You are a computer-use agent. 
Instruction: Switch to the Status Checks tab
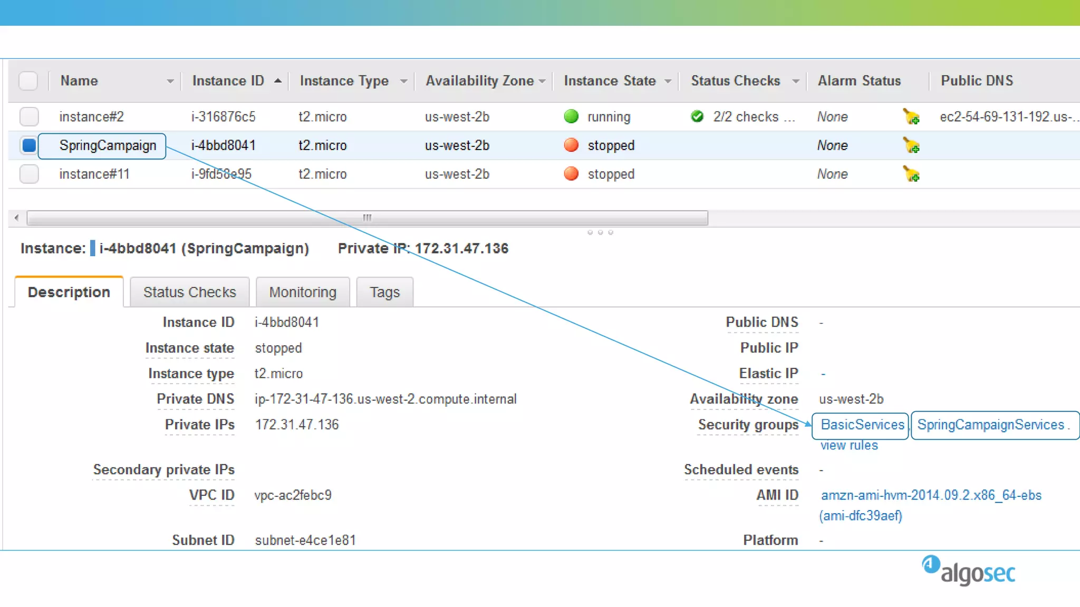(x=189, y=292)
